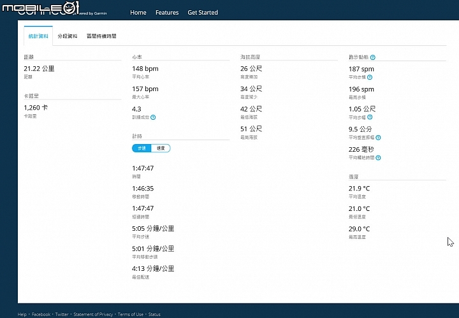Viewport: 459px width, 318px height.
Task: Click the 196 spm max cadence
Action: coord(361,89)
